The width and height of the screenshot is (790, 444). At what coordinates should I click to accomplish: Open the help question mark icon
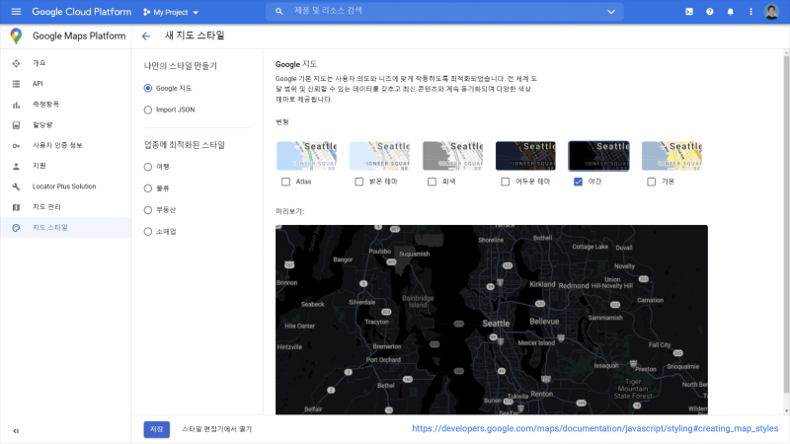coord(710,12)
